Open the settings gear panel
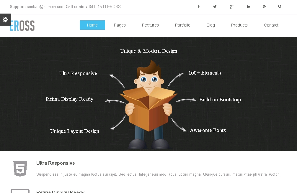The height and width of the screenshot is (193, 297). pos(5,19)
